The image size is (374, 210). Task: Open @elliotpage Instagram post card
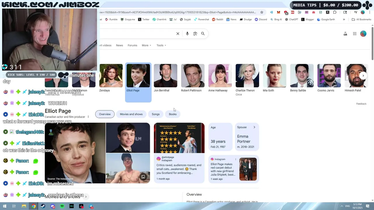(x=179, y=153)
